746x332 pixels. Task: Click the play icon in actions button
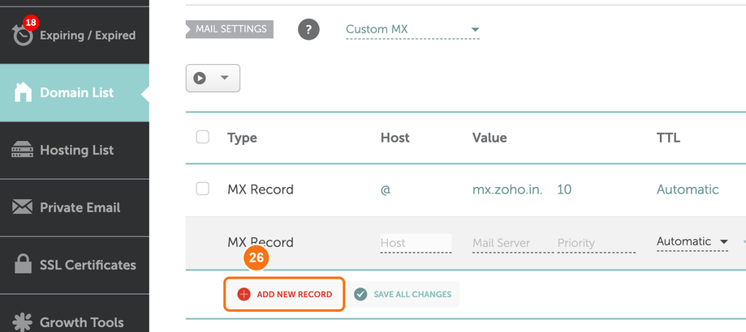coord(200,78)
